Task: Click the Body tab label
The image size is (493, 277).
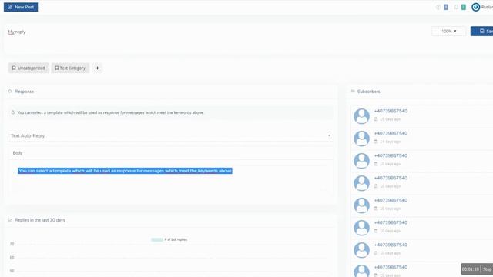Action: pos(18,152)
